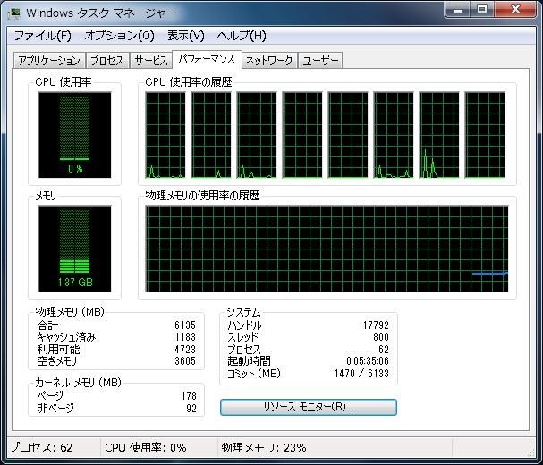Click the ハンドル value 17792
This screenshot has height=465, width=543.
coord(376,325)
